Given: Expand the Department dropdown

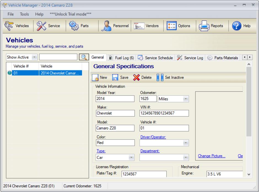Looking at the screenshot, I should (x=186, y=157).
